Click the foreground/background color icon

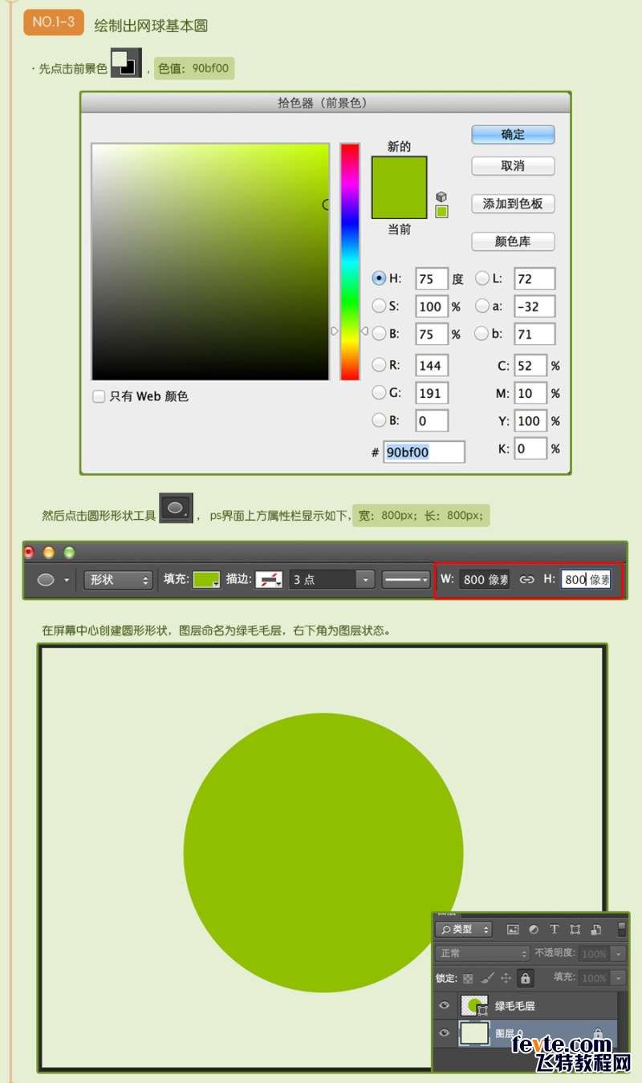tap(126, 63)
